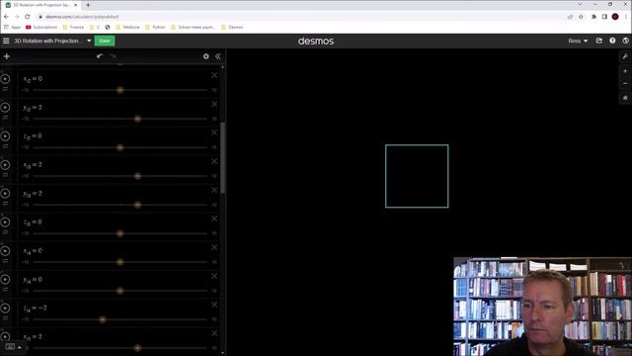Viewport: 632px width, 356px height.
Task: Play animation for y₁₄ = 0 slider
Action: [5, 280]
